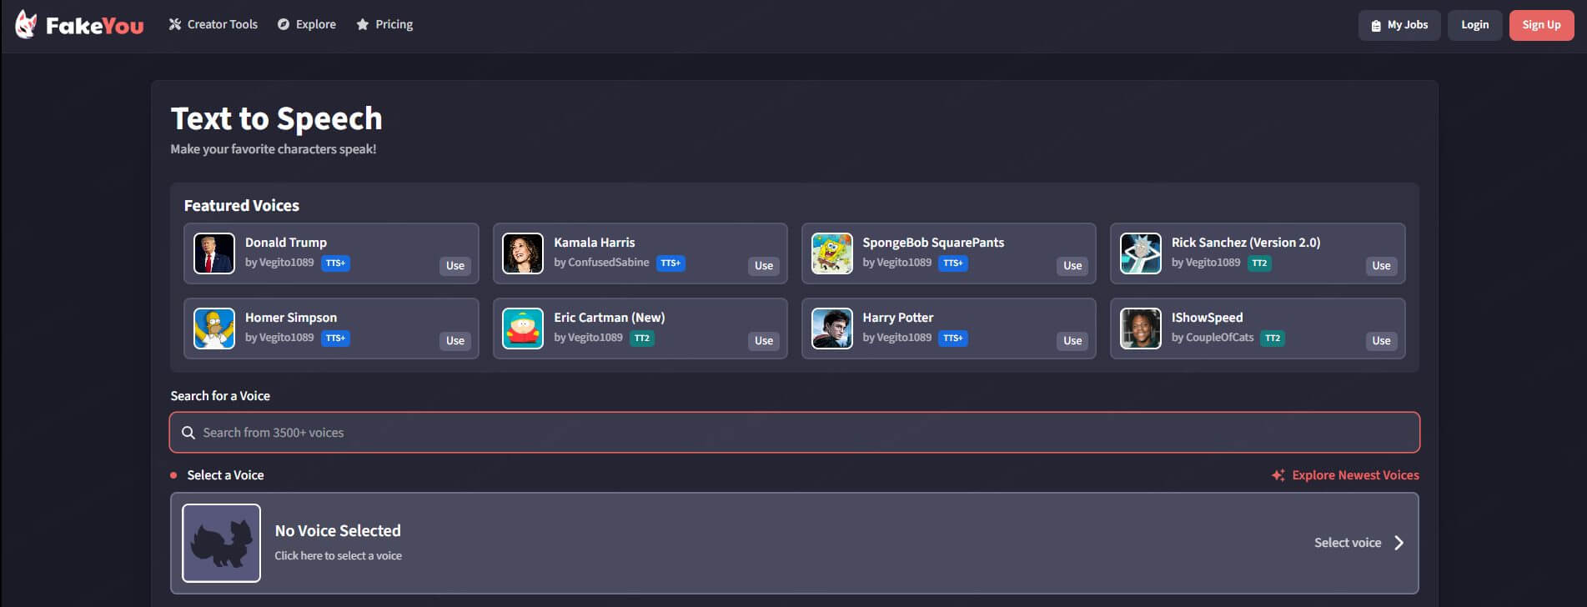This screenshot has width=1587, height=607.
Task: Click the No Voice Selected placeholder image
Action: 221,543
